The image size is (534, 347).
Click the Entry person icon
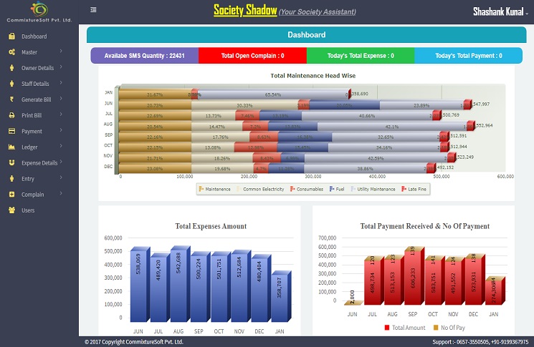point(12,178)
